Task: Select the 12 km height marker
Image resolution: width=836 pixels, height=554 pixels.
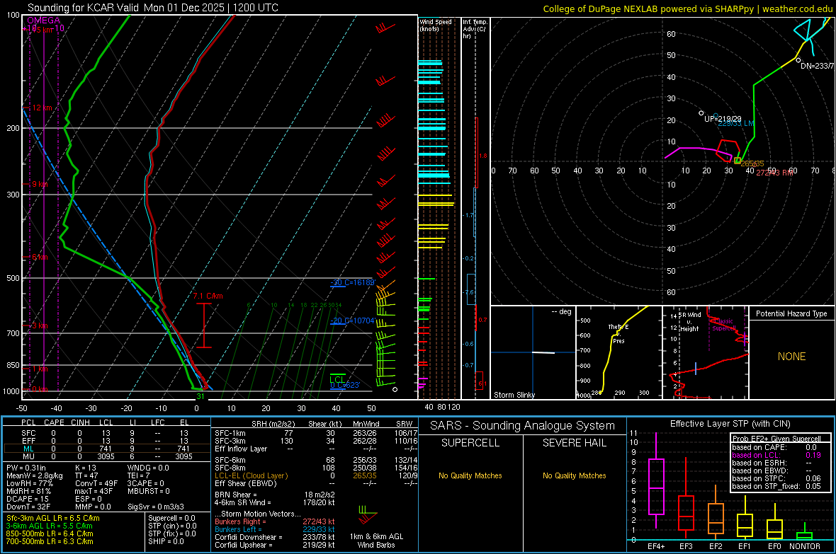Action: (42, 108)
